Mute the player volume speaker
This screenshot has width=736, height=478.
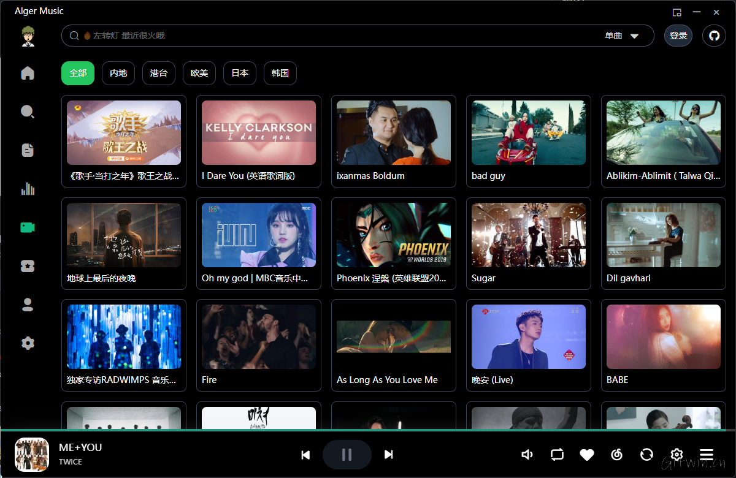pos(527,455)
